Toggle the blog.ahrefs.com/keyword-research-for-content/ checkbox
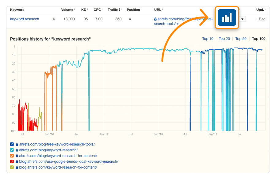This screenshot has width=276, height=179. click(x=12, y=167)
